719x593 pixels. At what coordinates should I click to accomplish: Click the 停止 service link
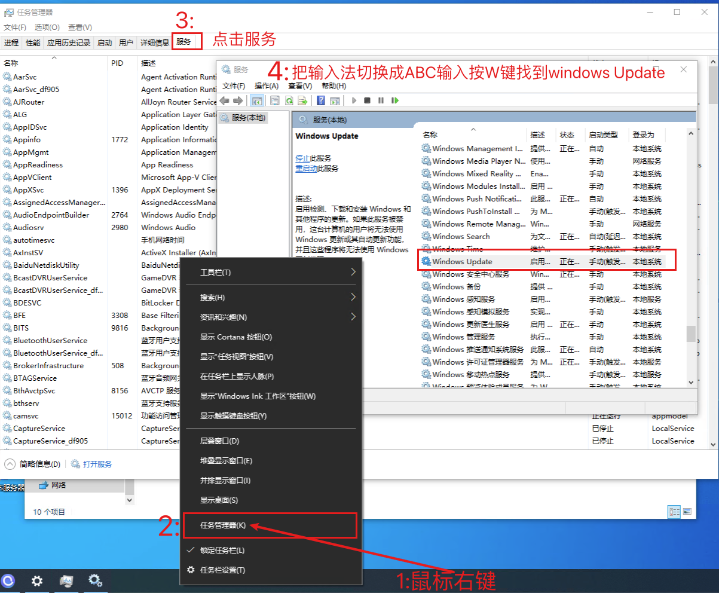click(x=302, y=158)
